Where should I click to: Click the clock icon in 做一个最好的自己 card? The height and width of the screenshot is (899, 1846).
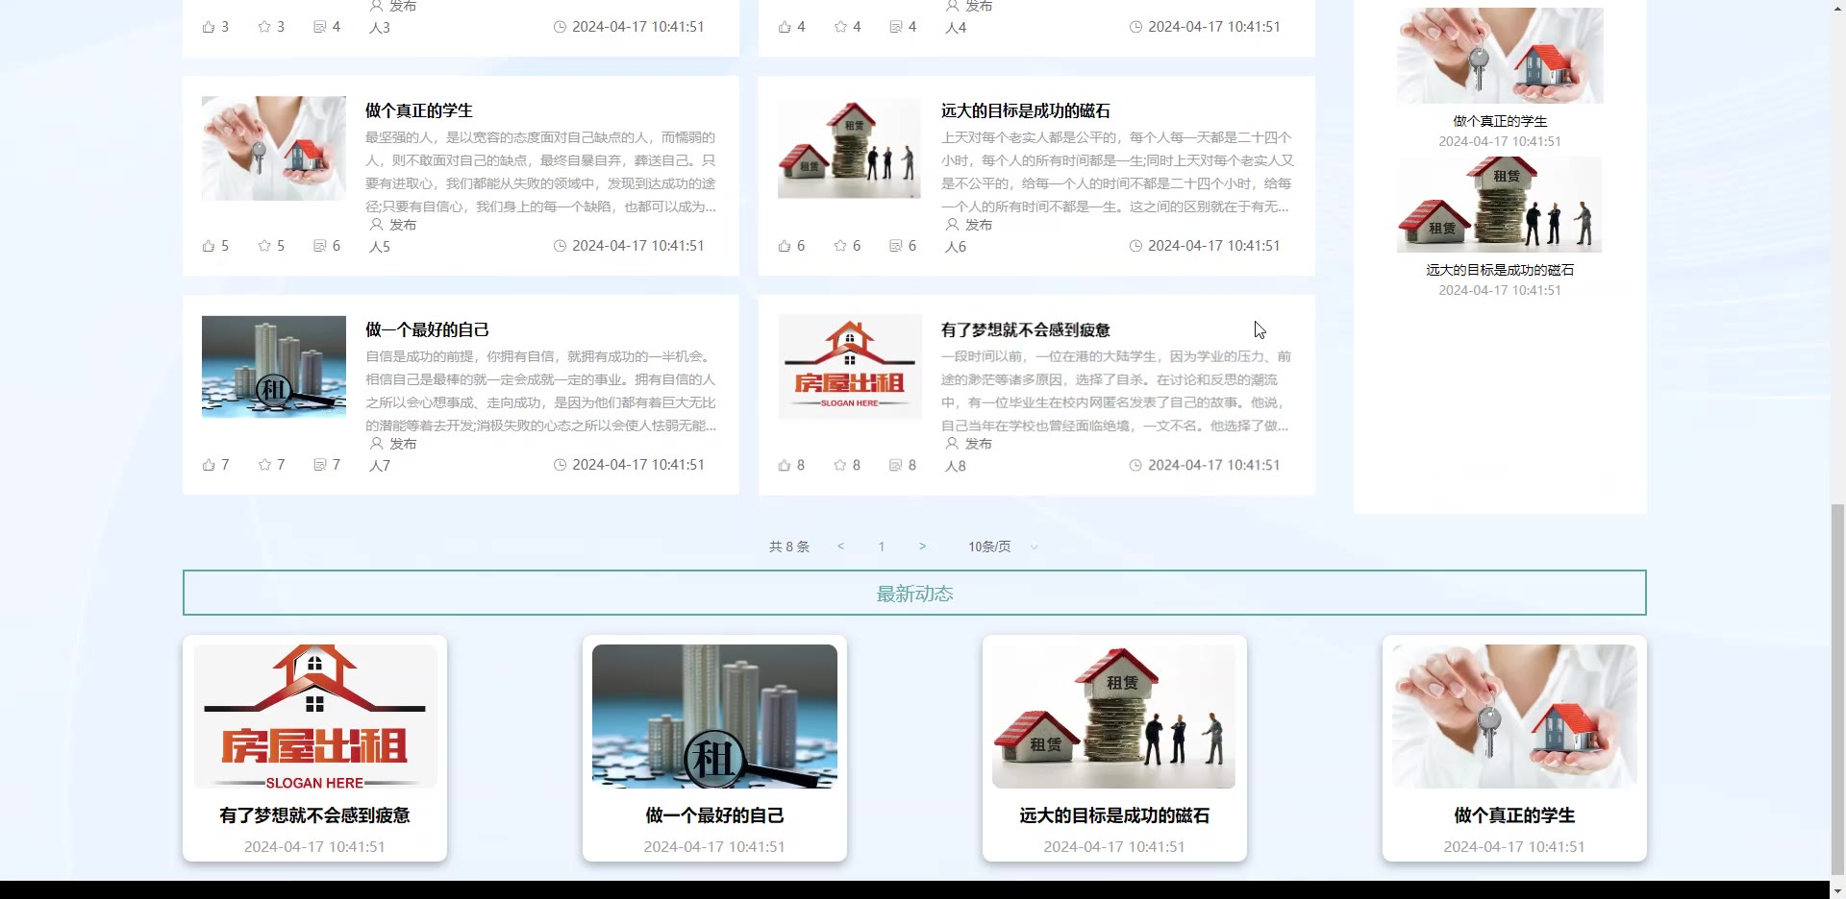pos(560,465)
